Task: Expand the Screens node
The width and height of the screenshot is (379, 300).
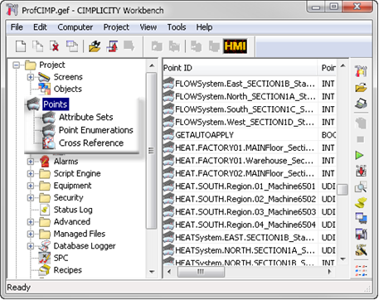Action: click(31, 77)
